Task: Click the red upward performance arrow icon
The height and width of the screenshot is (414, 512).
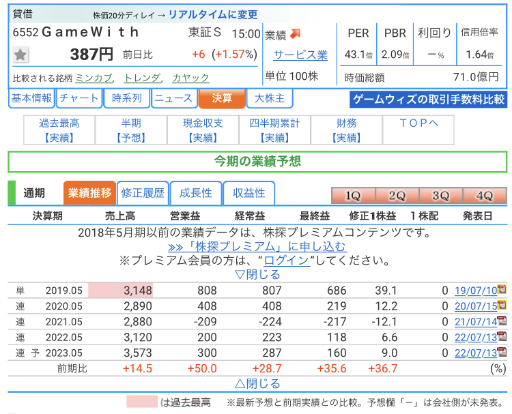Action: (295, 34)
